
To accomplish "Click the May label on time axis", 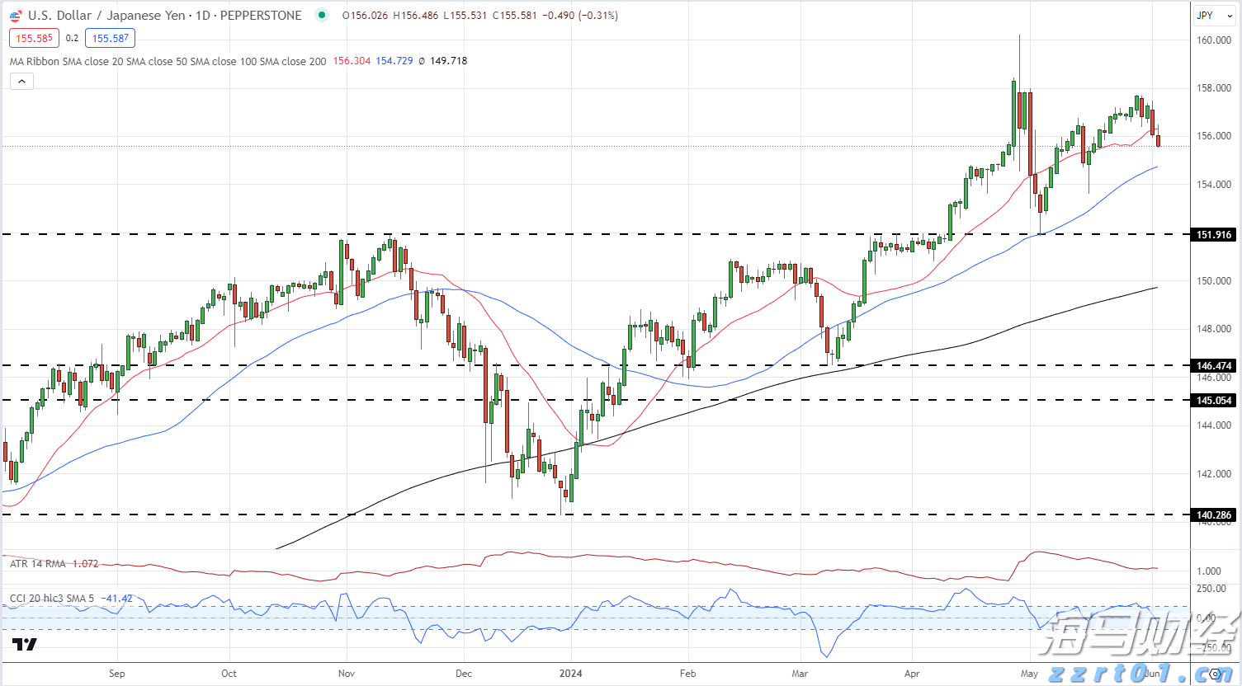I will (x=1029, y=674).
